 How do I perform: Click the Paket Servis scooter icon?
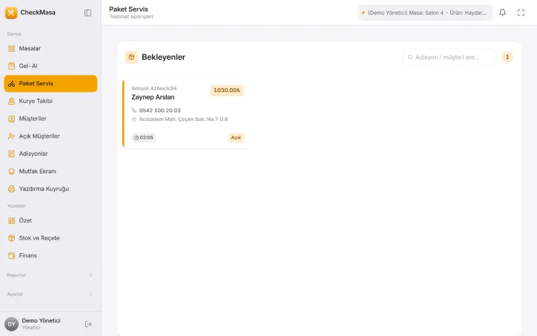[x=11, y=83]
